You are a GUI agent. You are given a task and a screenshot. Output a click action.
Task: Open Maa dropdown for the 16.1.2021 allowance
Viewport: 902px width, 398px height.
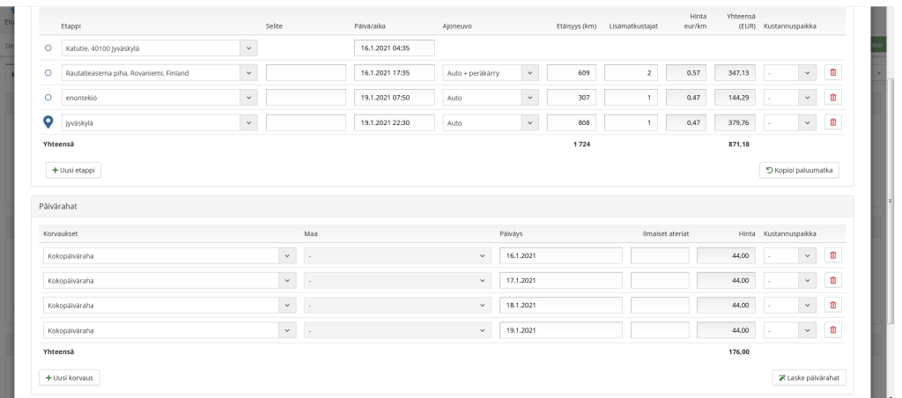tap(397, 255)
